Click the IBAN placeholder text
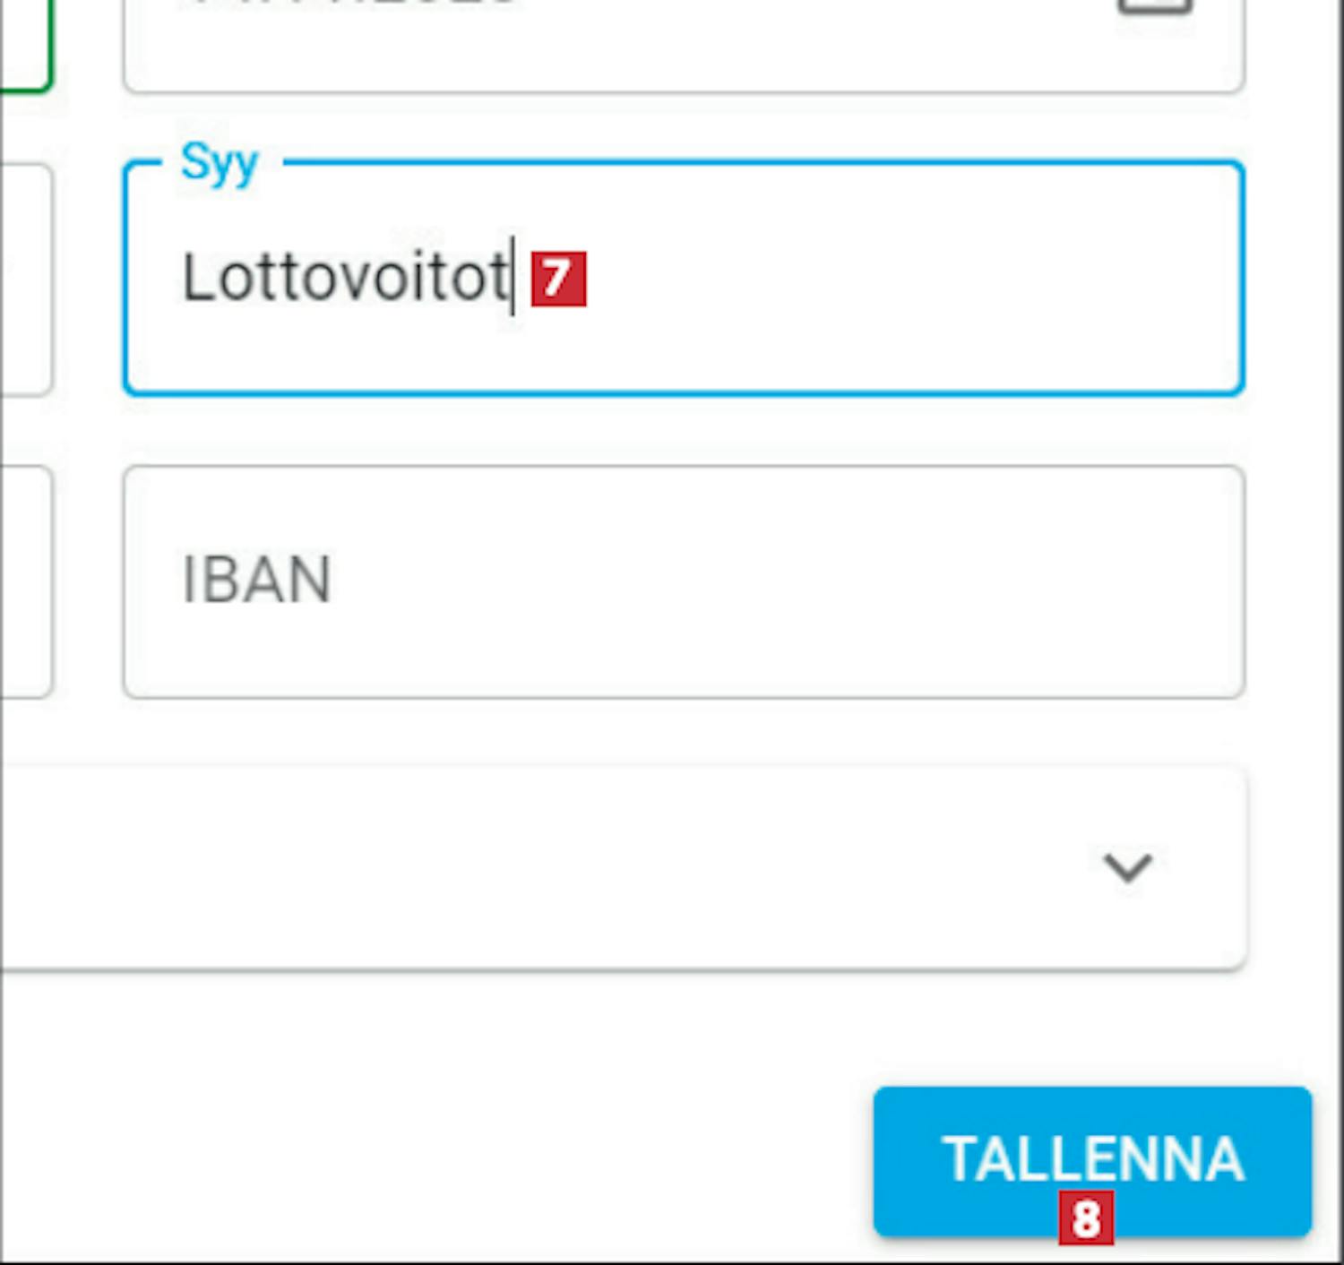Viewport: 1344px width, 1265px height. (x=256, y=581)
